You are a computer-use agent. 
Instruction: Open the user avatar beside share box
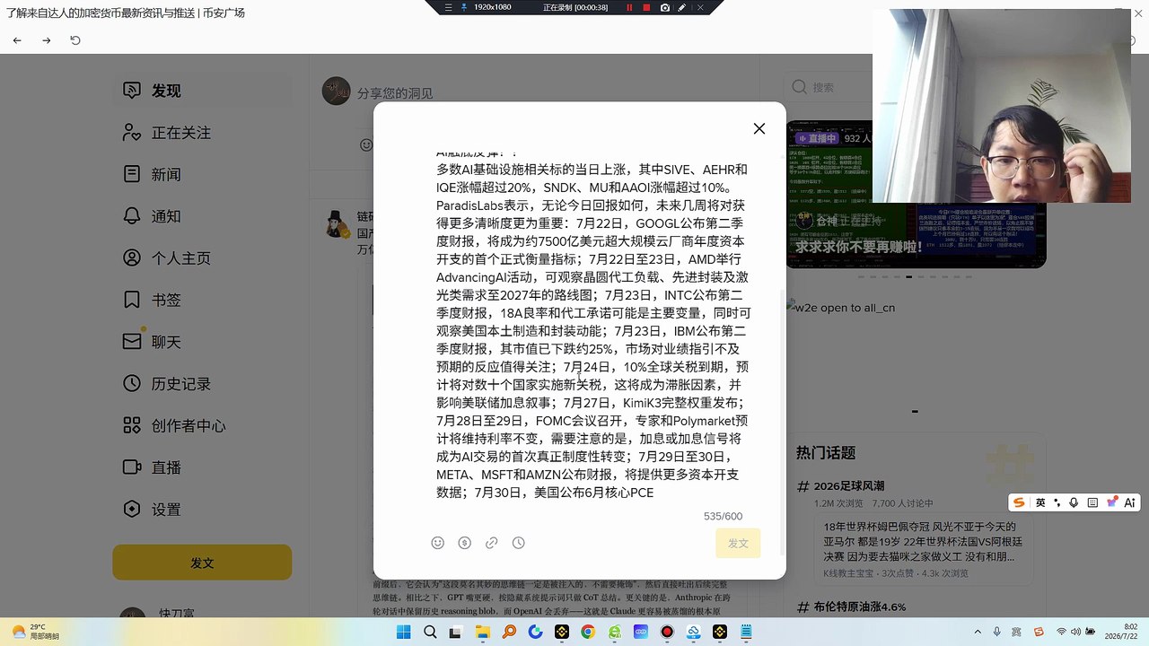[x=336, y=91]
